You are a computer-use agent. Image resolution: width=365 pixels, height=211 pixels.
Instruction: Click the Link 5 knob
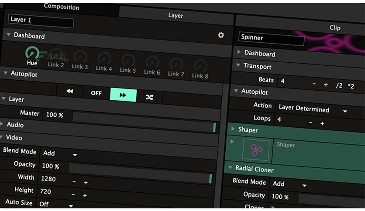[x=128, y=61]
